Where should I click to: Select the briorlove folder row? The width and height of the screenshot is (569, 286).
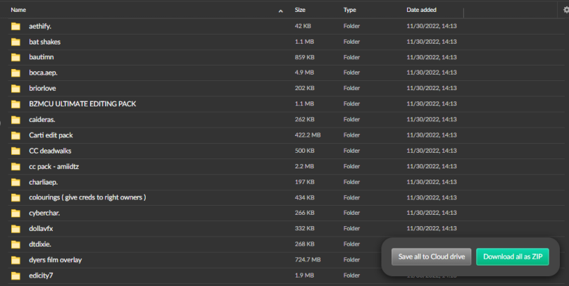286,88
